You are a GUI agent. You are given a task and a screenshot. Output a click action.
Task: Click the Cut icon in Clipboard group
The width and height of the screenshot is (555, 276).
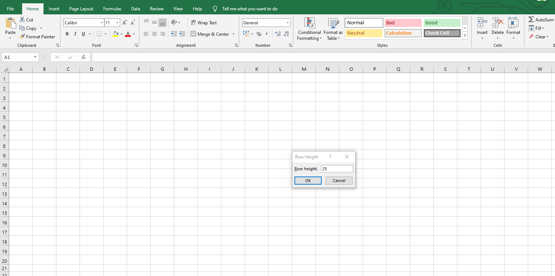pyautogui.click(x=22, y=20)
